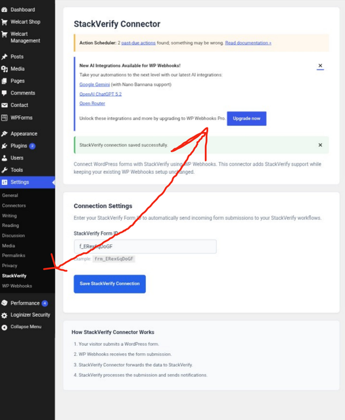Open Writing settings submenu
This screenshot has height=420, width=345.
pyautogui.click(x=9, y=216)
